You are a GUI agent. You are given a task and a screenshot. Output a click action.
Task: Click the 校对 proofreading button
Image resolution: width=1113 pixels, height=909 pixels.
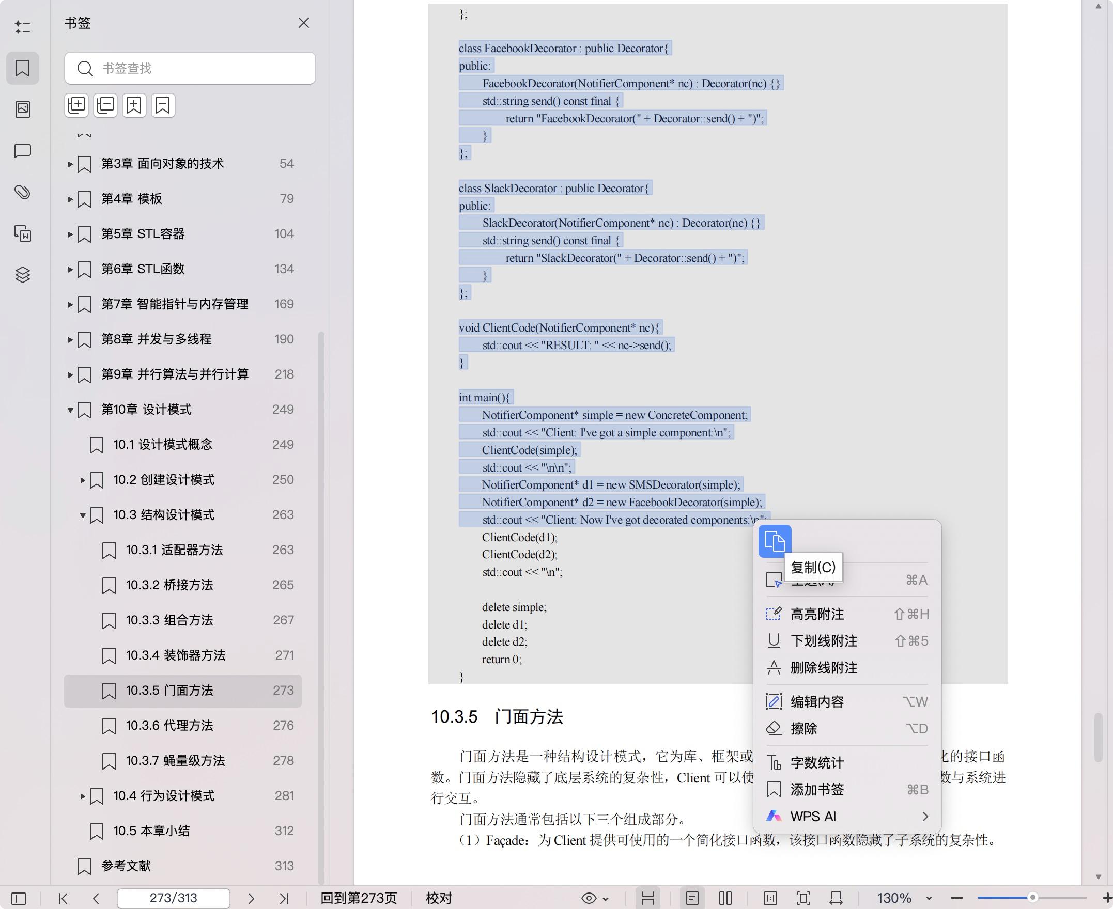[439, 899]
